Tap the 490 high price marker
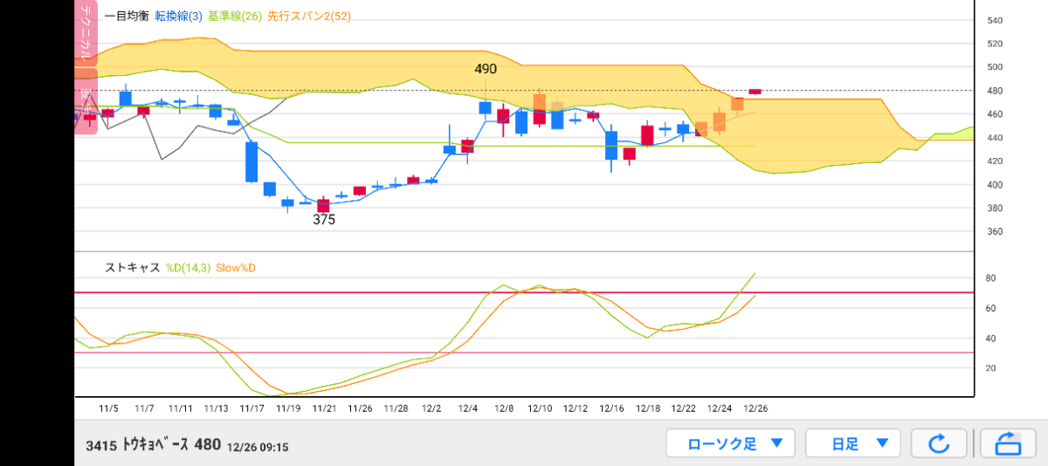Image resolution: width=1048 pixels, height=466 pixels. point(486,68)
